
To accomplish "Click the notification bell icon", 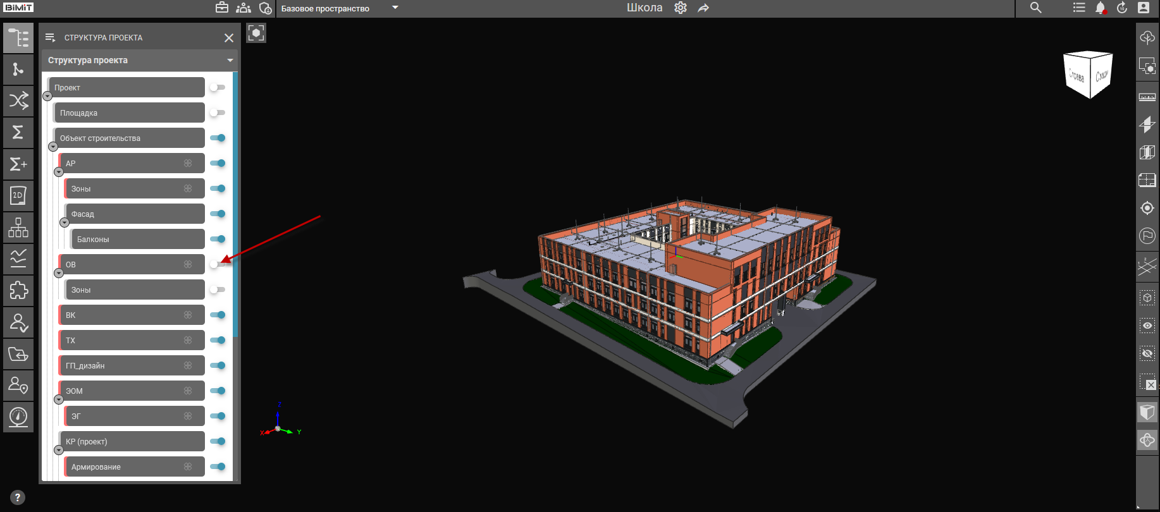I will coord(1100,8).
